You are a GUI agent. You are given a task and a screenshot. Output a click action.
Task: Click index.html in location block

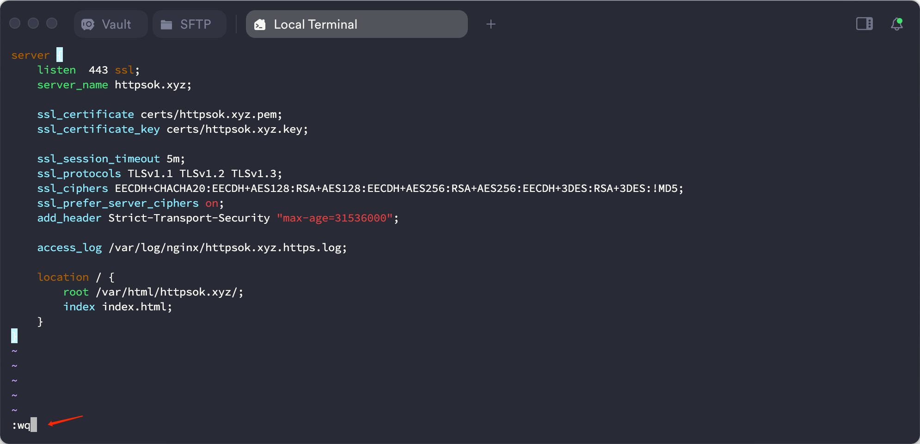pyautogui.click(x=137, y=307)
